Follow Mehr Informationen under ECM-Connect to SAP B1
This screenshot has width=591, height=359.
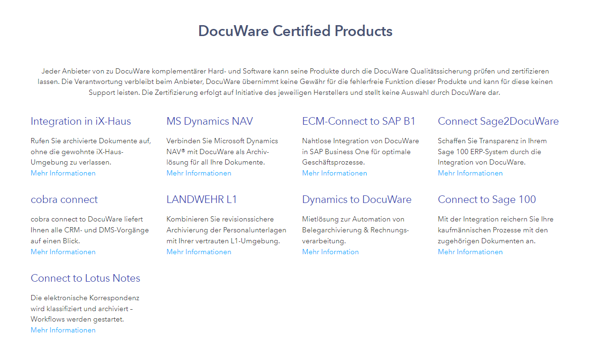334,173
